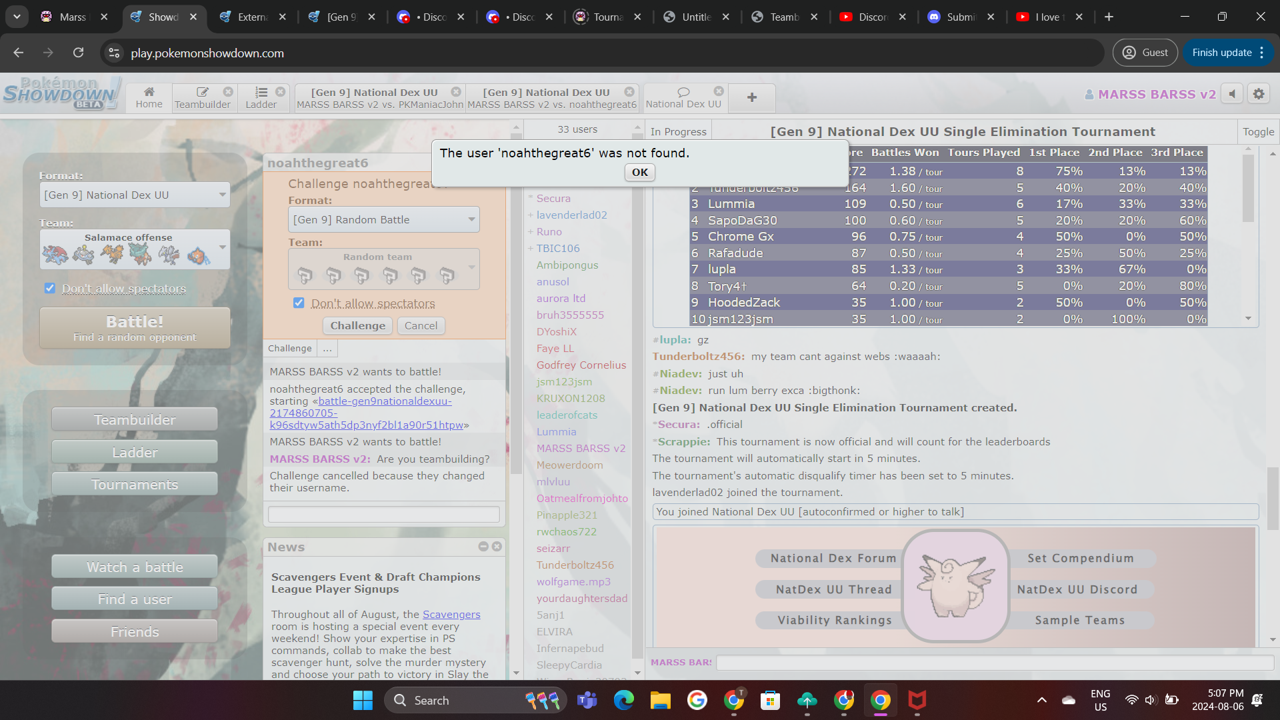The image size is (1280, 720).
Task: Cancel the challenge to noahthegreat6
Action: click(421, 325)
